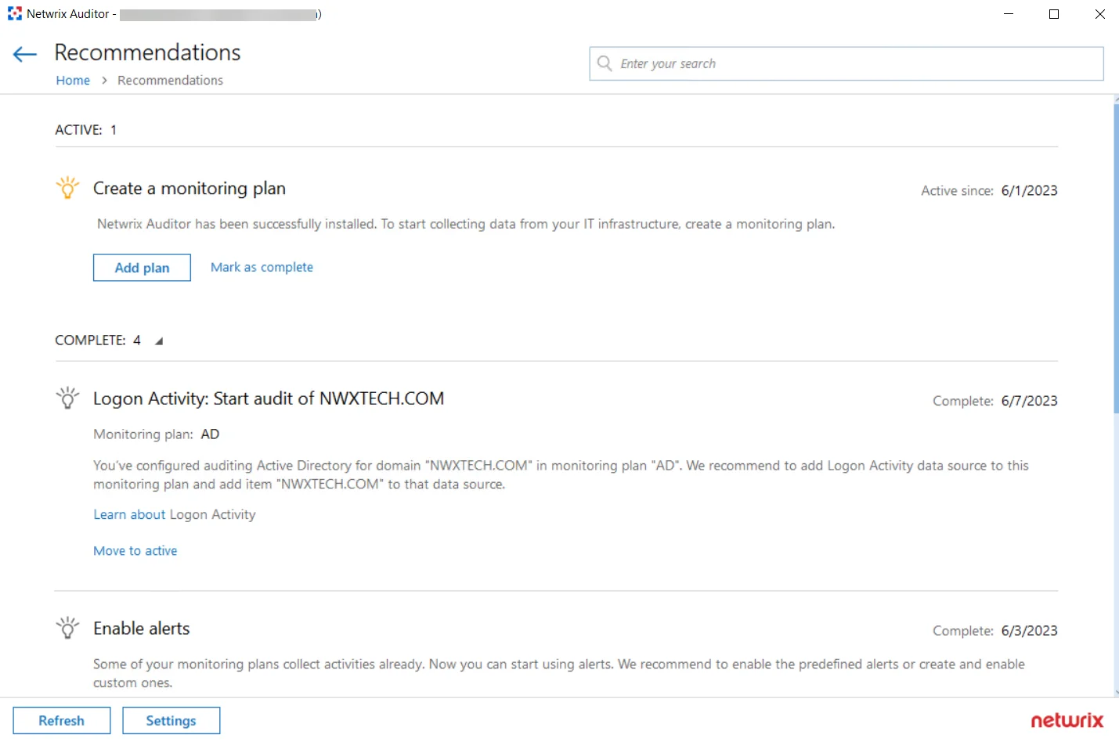Click the Refresh button

pyautogui.click(x=62, y=721)
